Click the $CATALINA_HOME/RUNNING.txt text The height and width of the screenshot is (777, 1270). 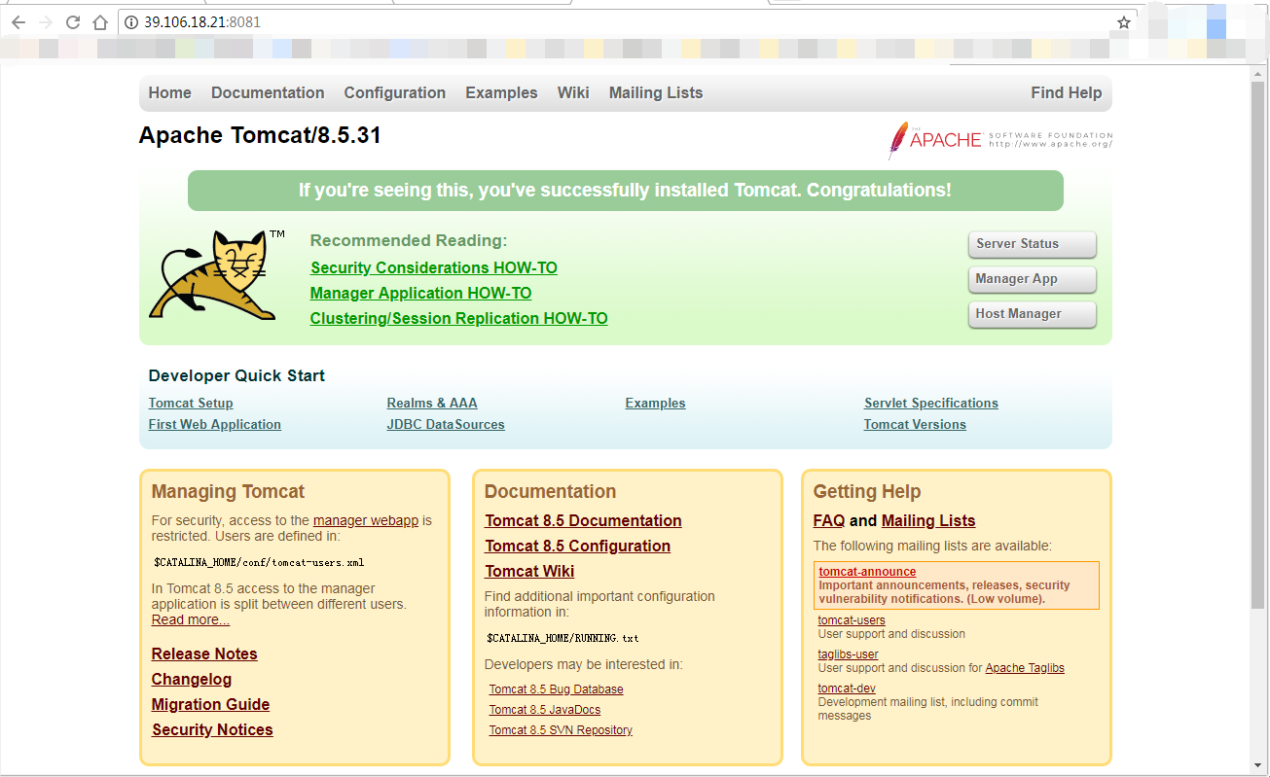click(x=562, y=638)
